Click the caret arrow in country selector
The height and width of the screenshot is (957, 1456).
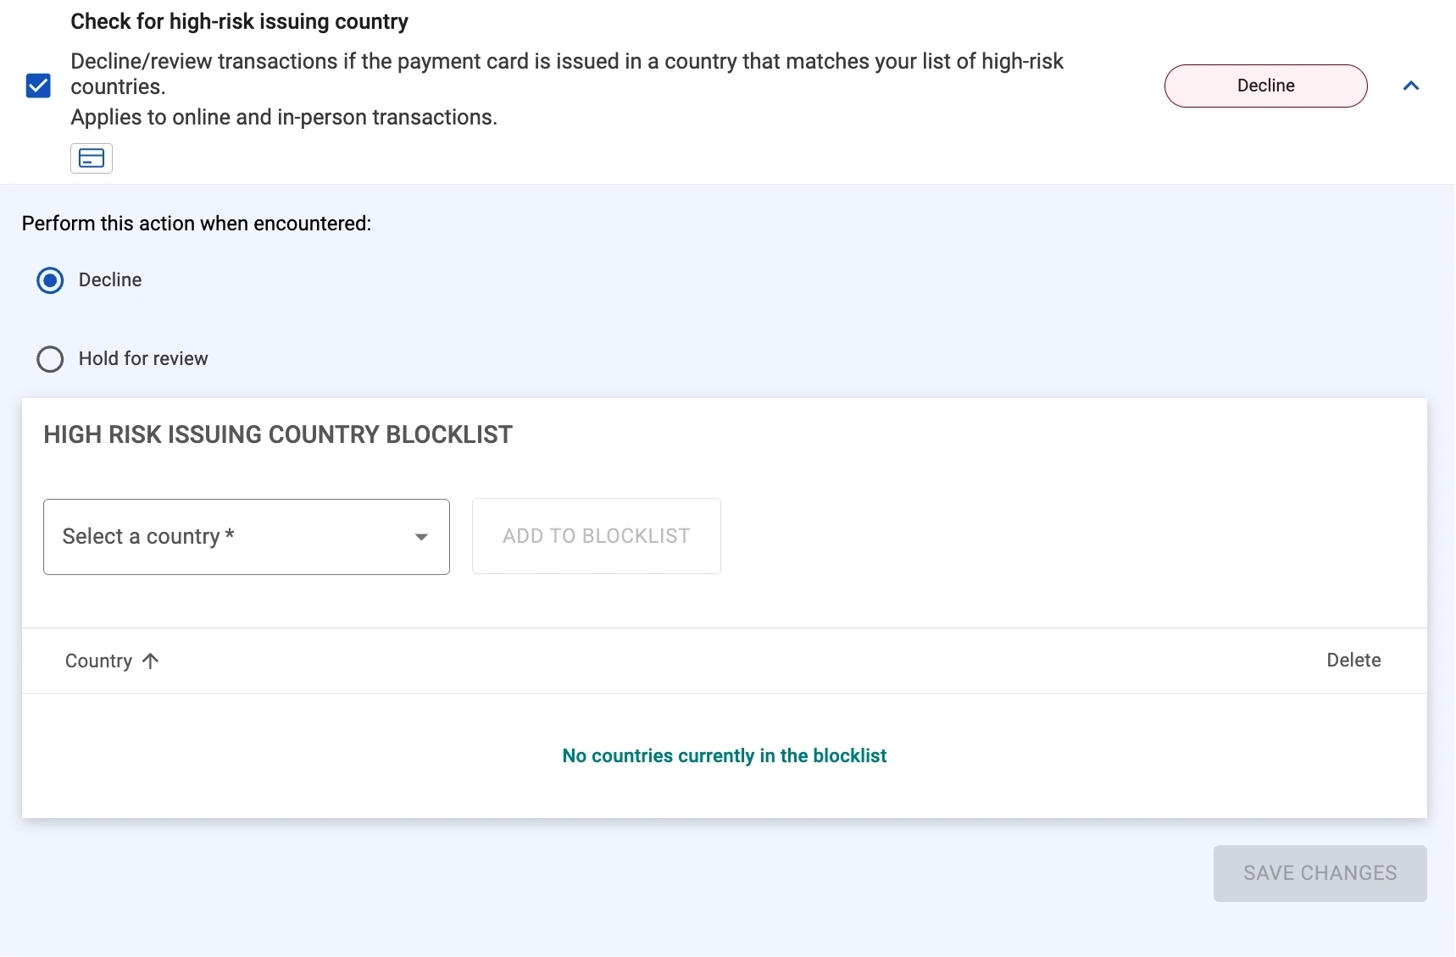pyautogui.click(x=421, y=537)
